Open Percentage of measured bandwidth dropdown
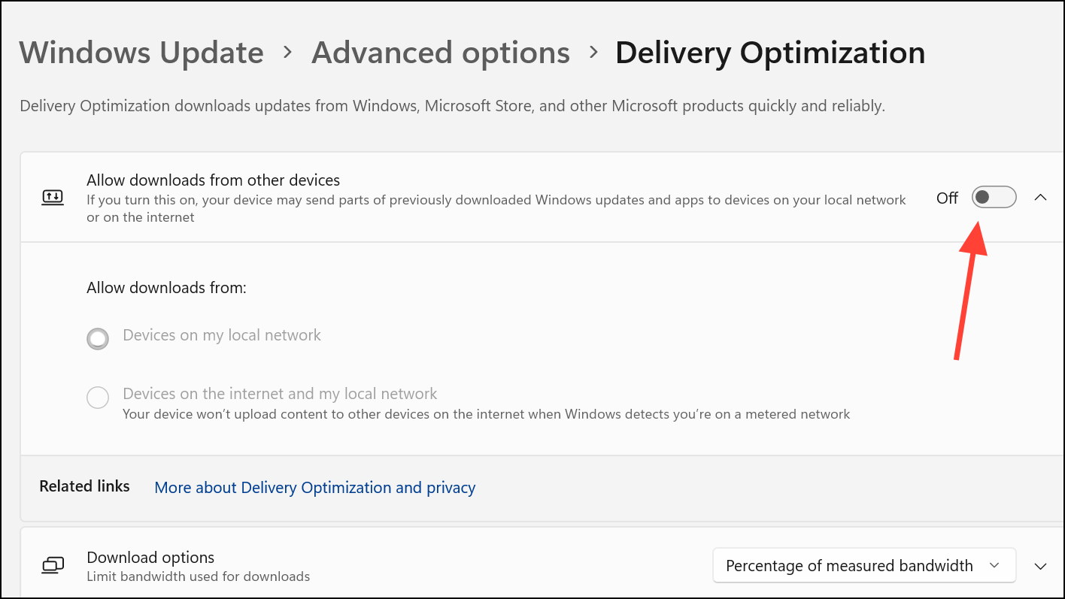 click(x=863, y=566)
